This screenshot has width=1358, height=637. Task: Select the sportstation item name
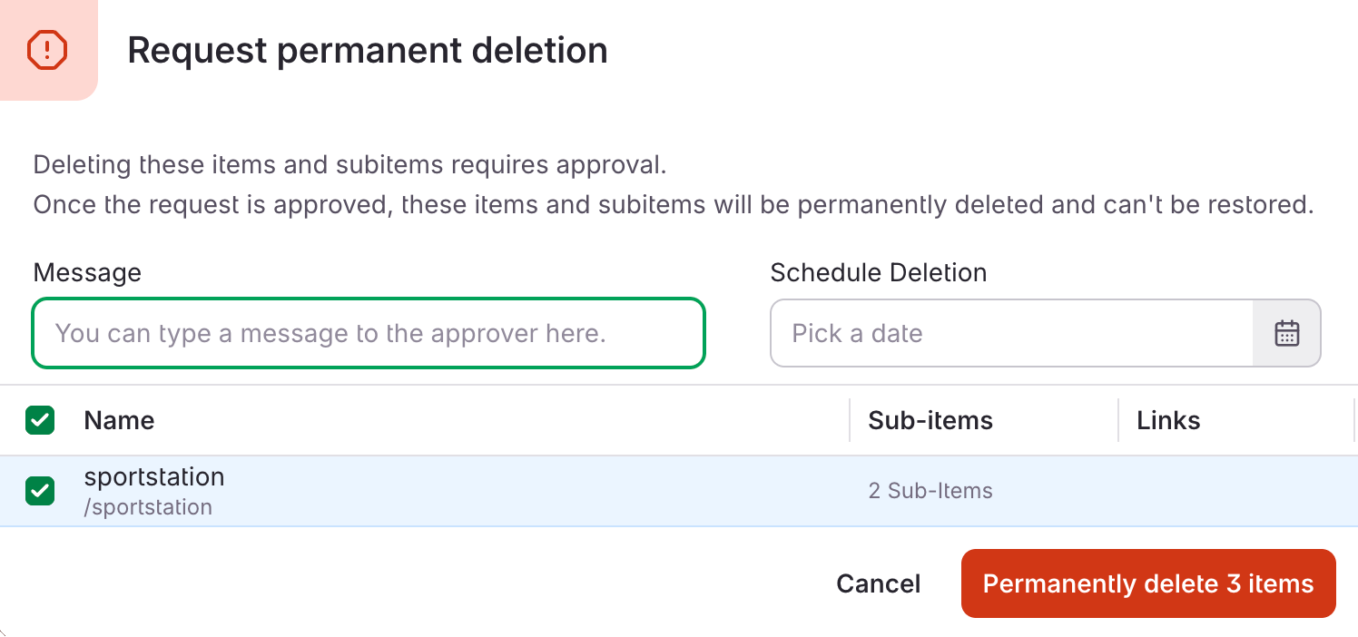(x=154, y=476)
